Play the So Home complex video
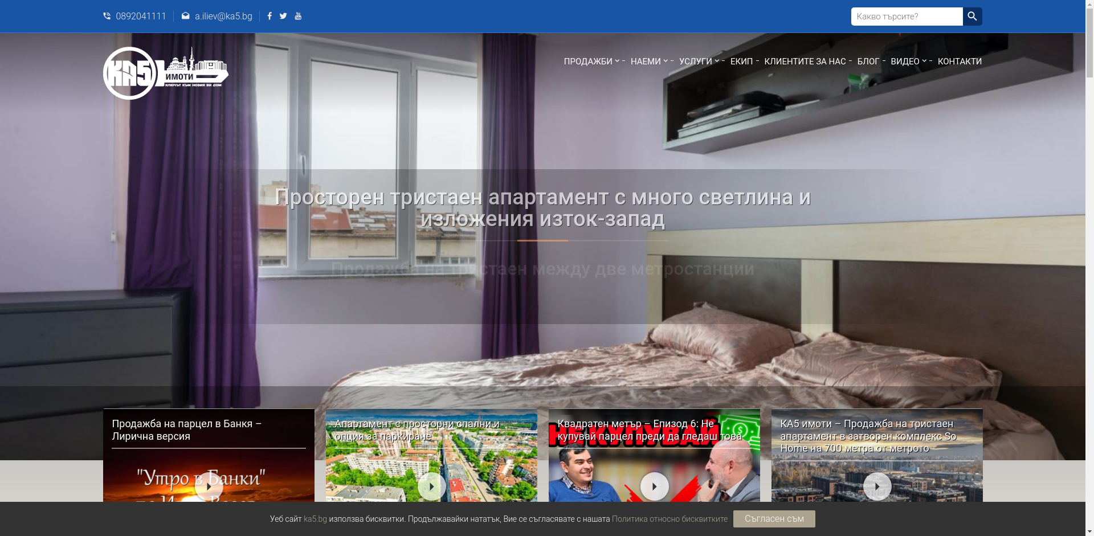The width and height of the screenshot is (1094, 536). (x=877, y=486)
